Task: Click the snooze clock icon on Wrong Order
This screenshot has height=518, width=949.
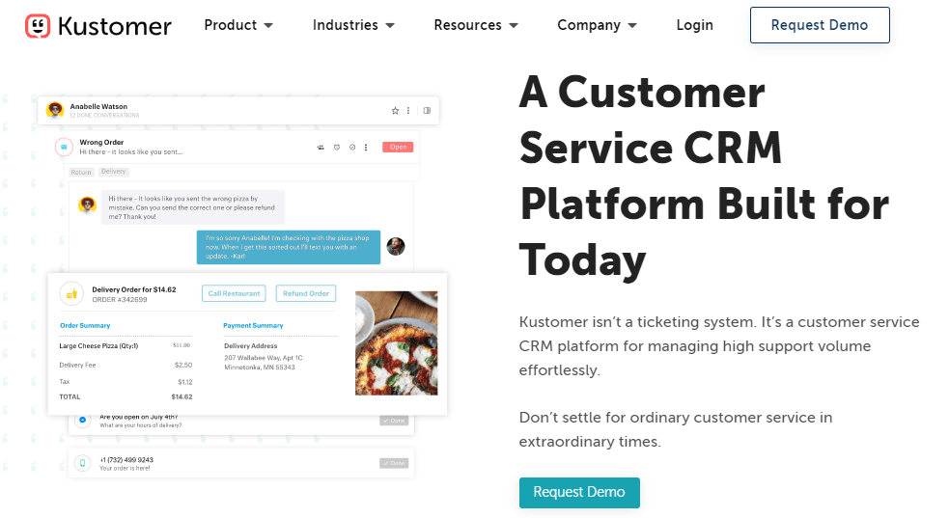Action: pyautogui.click(x=337, y=148)
